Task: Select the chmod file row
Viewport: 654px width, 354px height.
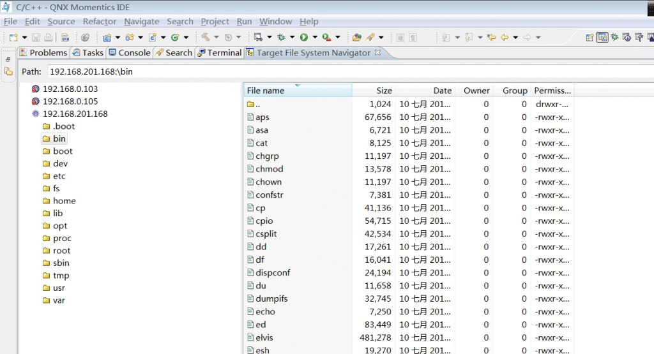Action: click(409, 169)
